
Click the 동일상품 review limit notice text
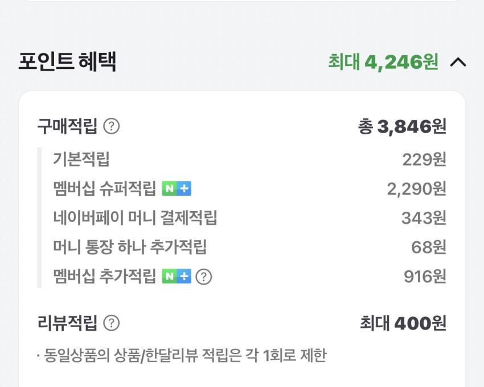click(182, 356)
